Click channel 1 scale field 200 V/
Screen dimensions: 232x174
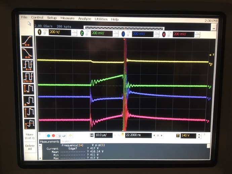click(x=60, y=32)
